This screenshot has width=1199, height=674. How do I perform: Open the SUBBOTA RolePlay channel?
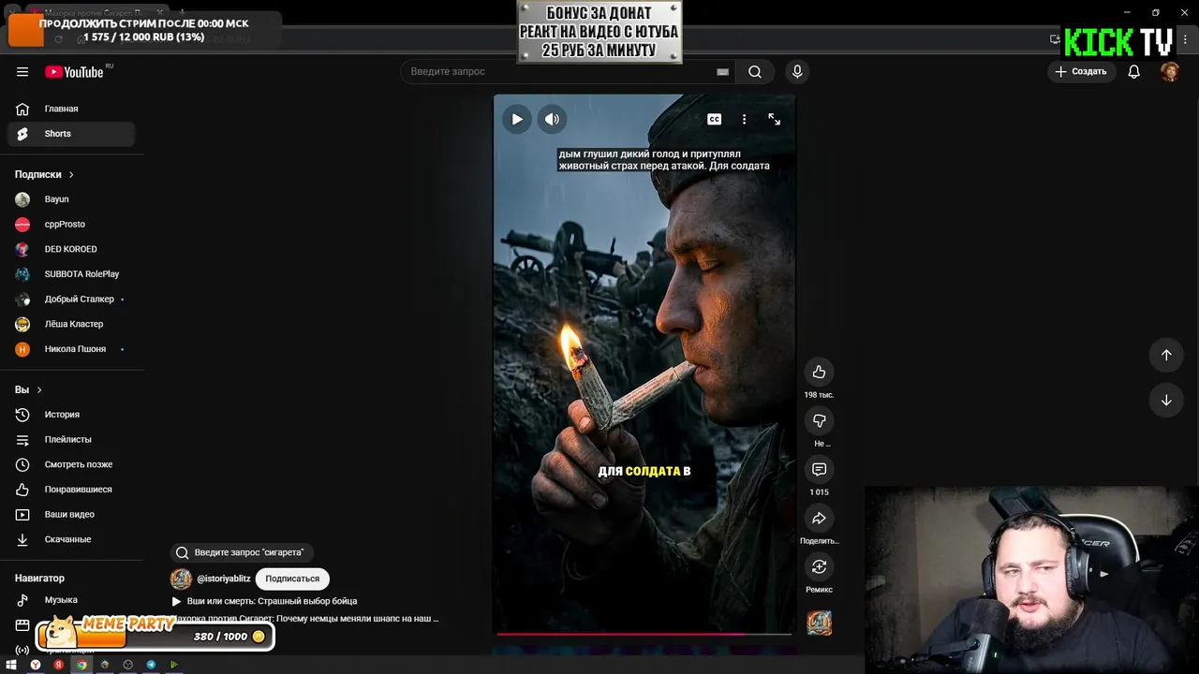pos(71,274)
